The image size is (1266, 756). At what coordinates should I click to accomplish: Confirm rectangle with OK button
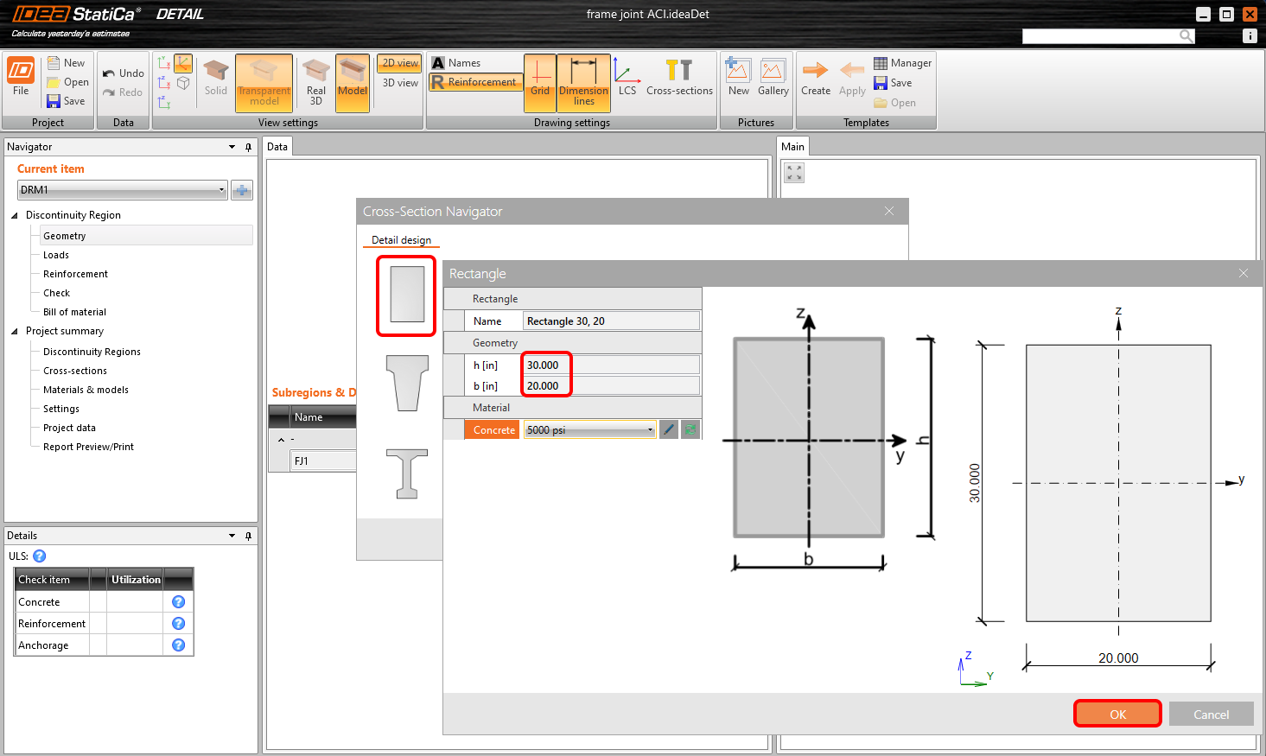tap(1116, 714)
